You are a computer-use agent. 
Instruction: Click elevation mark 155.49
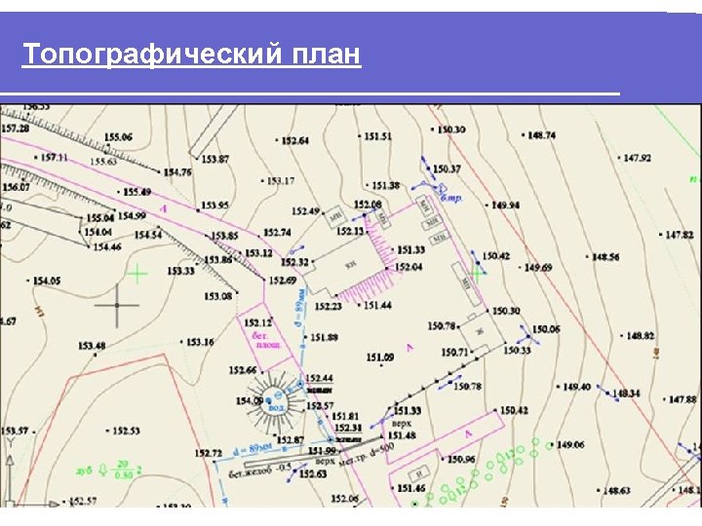click(137, 192)
